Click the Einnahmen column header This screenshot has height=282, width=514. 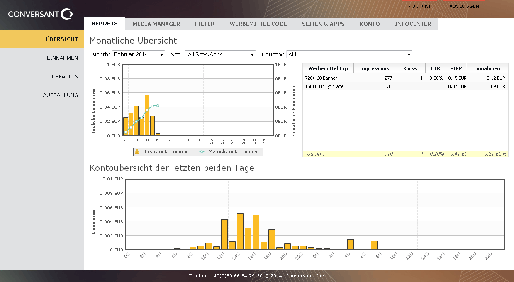(x=487, y=68)
